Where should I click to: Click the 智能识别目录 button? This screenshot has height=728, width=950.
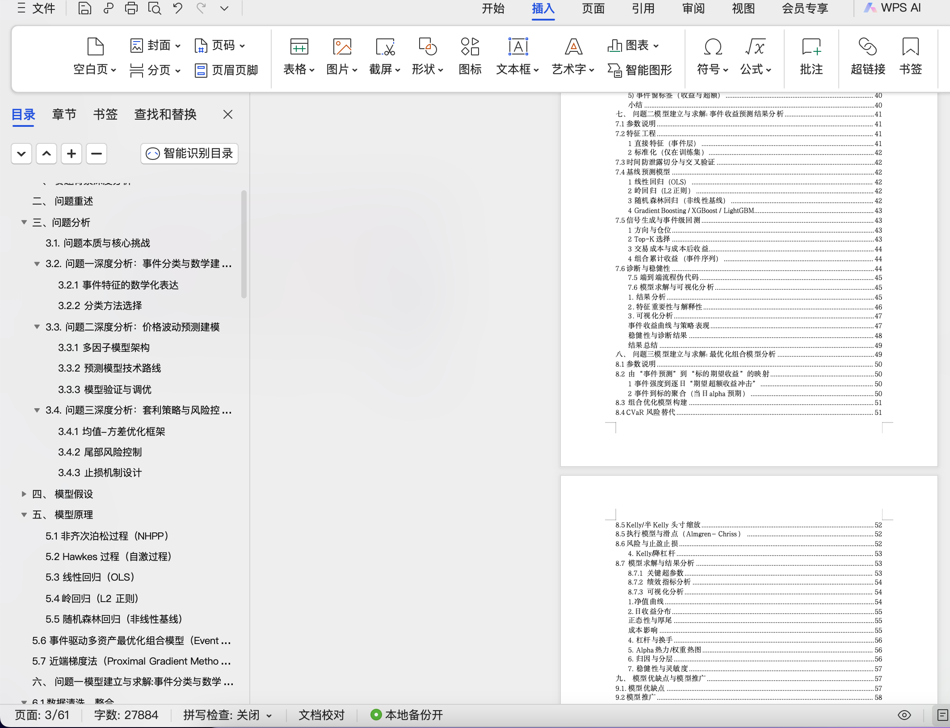tap(189, 153)
